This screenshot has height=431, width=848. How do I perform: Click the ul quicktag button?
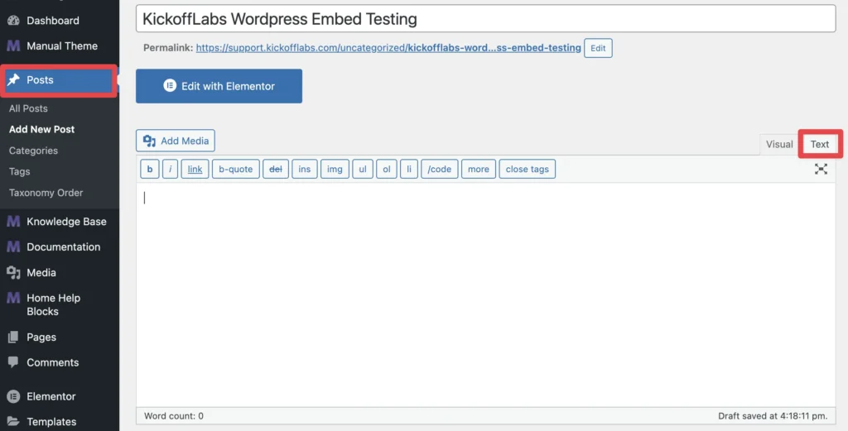click(363, 169)
